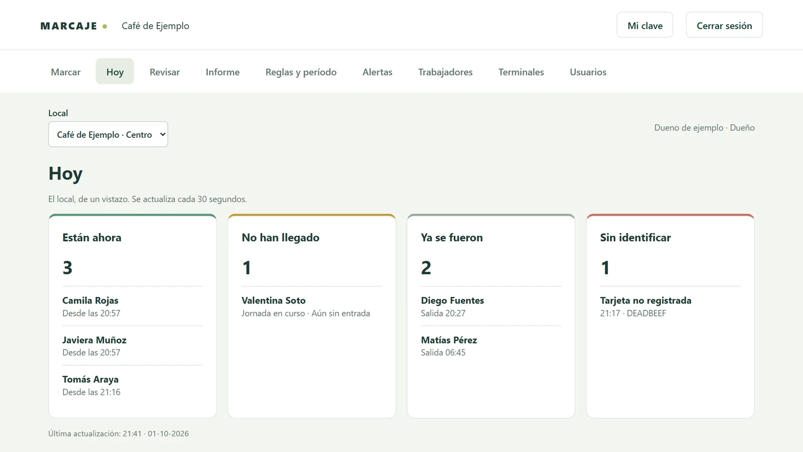This screenshot has width=803, height=452.
Task: Click the 21:17 · DEADBEEF card code
Action: (x=633, y=313)
